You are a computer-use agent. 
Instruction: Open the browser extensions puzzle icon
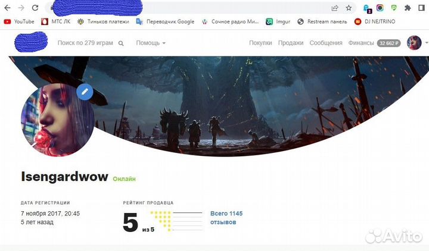click(408, 8)
